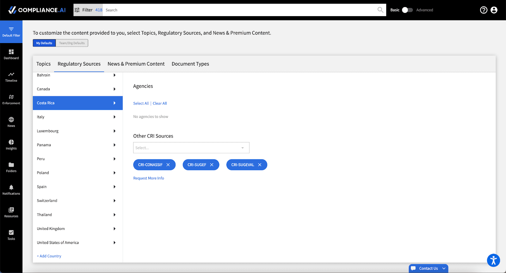Expand the Canada country arrow
The image size is (506, 273).
click(x=114, y=89)
